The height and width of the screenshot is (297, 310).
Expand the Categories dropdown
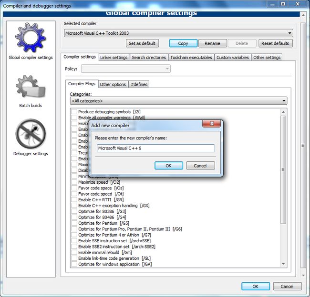(178, 101)
